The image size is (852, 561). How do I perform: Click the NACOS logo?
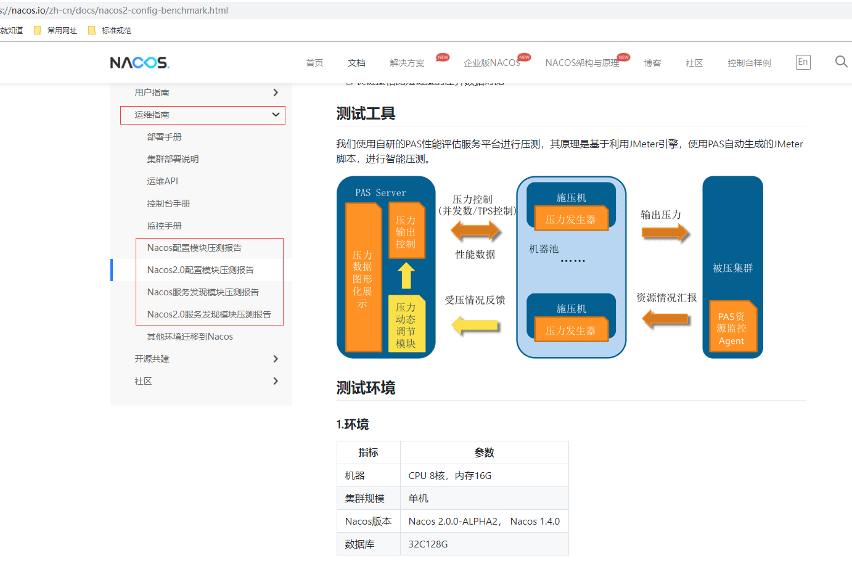point(139,62)
